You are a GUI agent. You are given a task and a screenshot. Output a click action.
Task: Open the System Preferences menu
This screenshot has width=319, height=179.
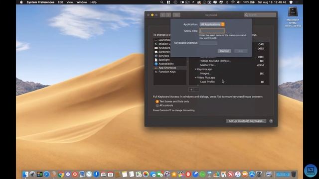pos(40,2)
